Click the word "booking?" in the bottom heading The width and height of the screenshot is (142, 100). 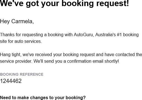coord(76,98)
